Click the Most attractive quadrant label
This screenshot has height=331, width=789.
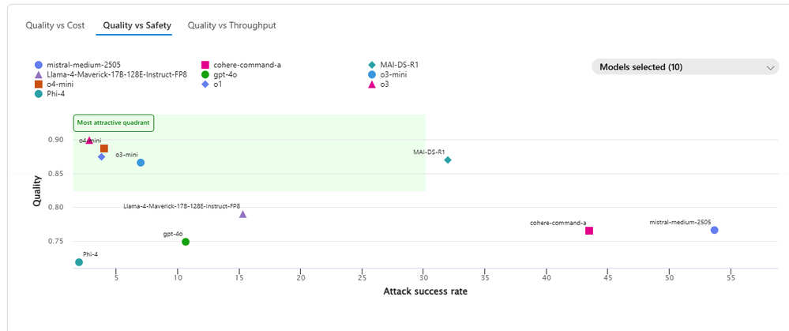[113, 122]
